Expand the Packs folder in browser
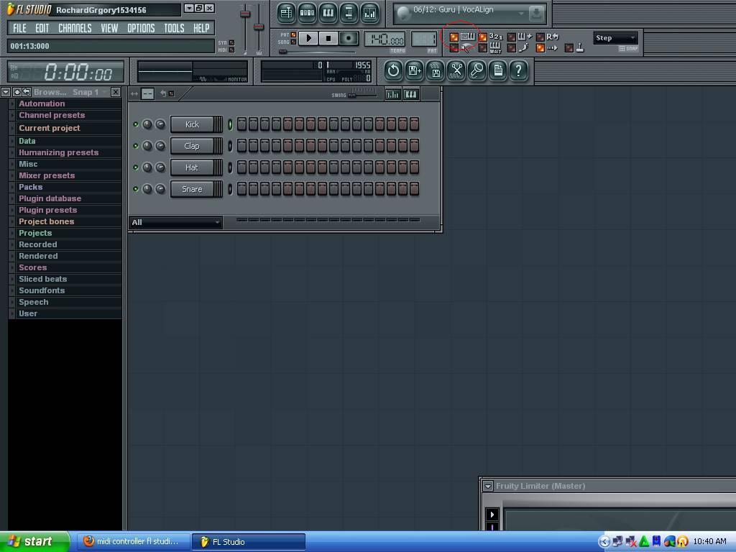 pos(30,187)
